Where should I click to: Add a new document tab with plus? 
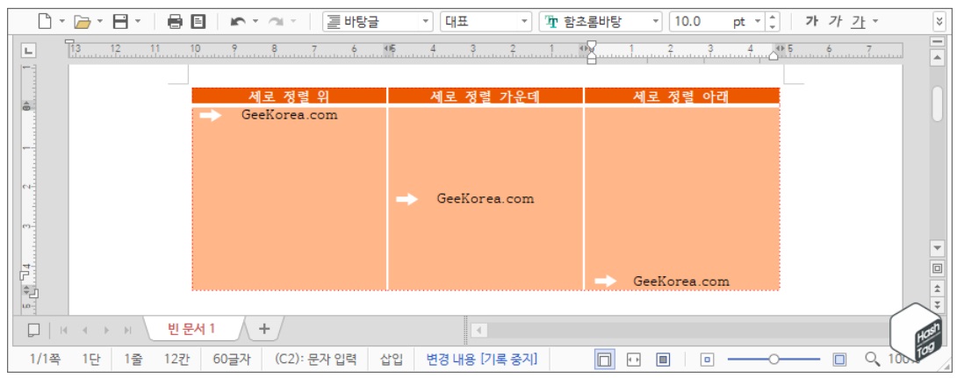pyautogui.click(x=263, y=329)
